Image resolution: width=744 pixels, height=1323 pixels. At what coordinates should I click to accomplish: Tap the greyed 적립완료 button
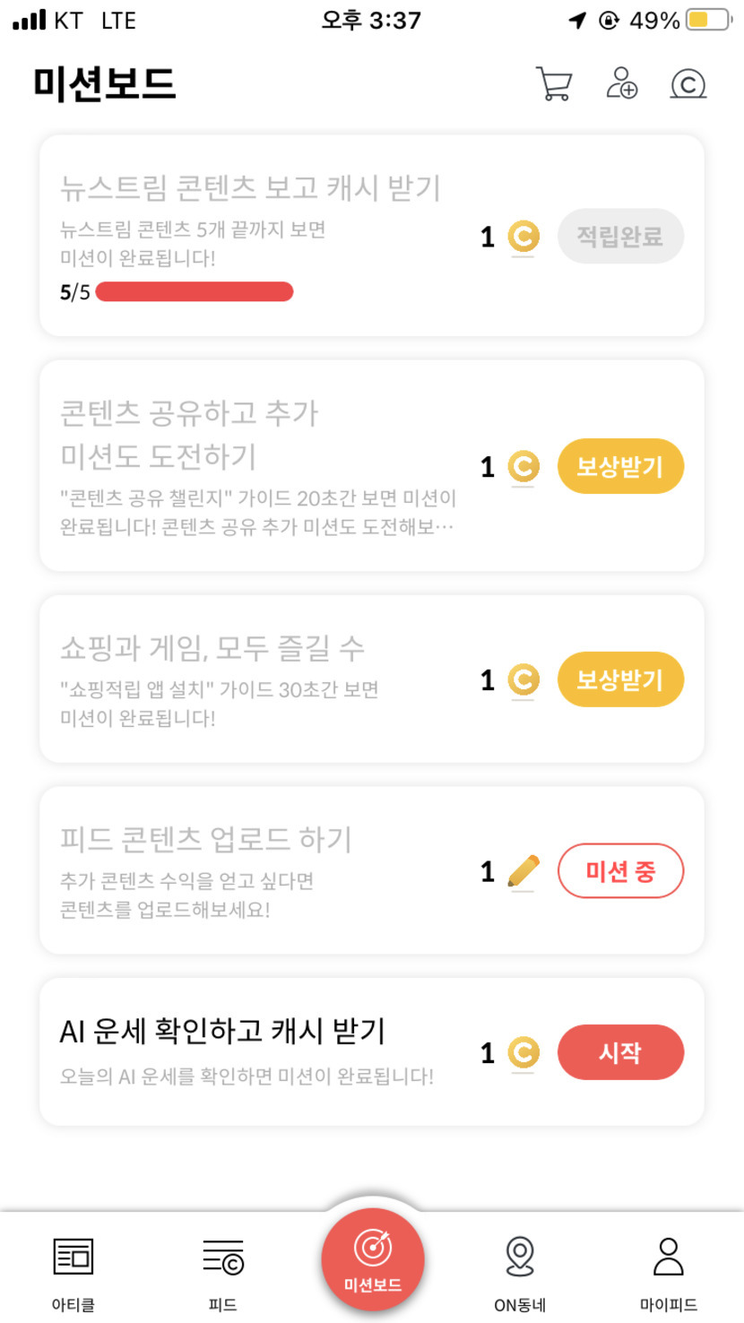point(620,237)
